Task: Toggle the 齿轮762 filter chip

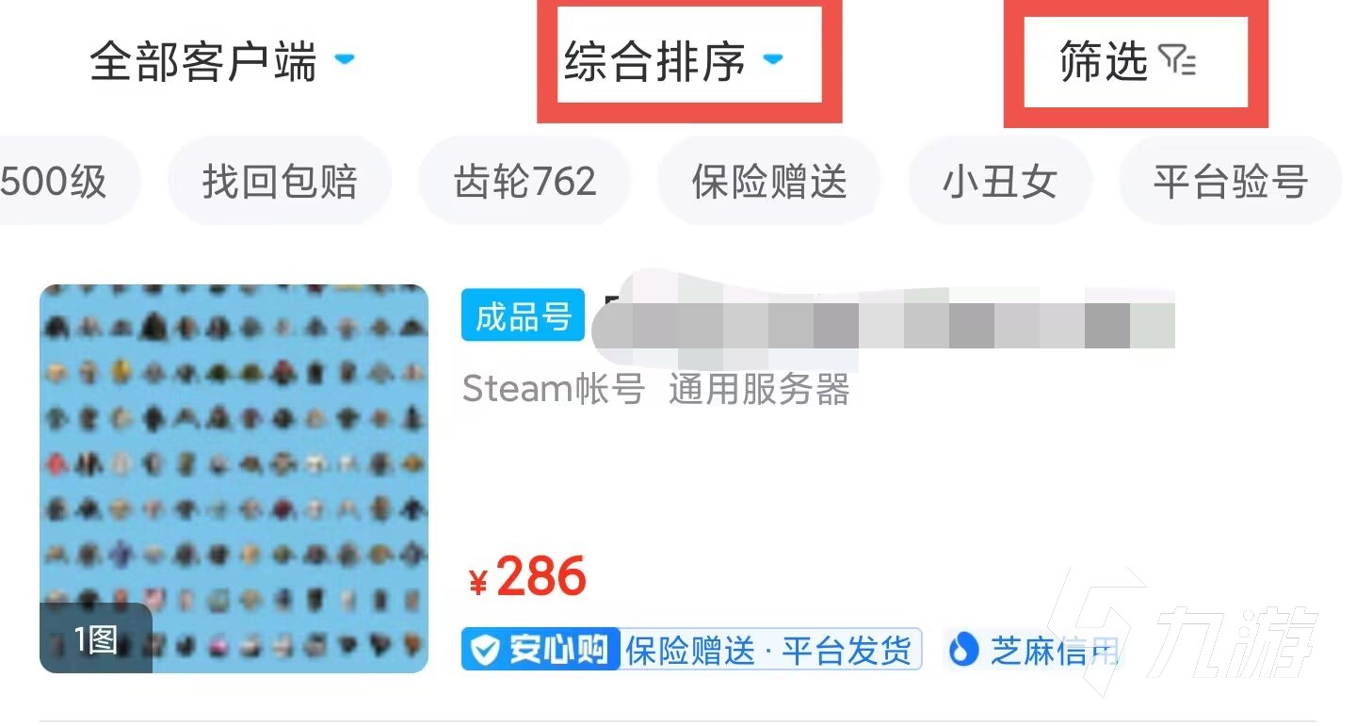Action: point(525,181)
